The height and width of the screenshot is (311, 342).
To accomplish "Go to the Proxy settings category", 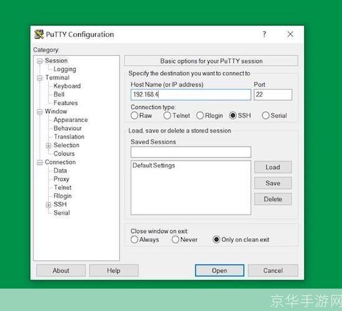I will tap(61, 179).
